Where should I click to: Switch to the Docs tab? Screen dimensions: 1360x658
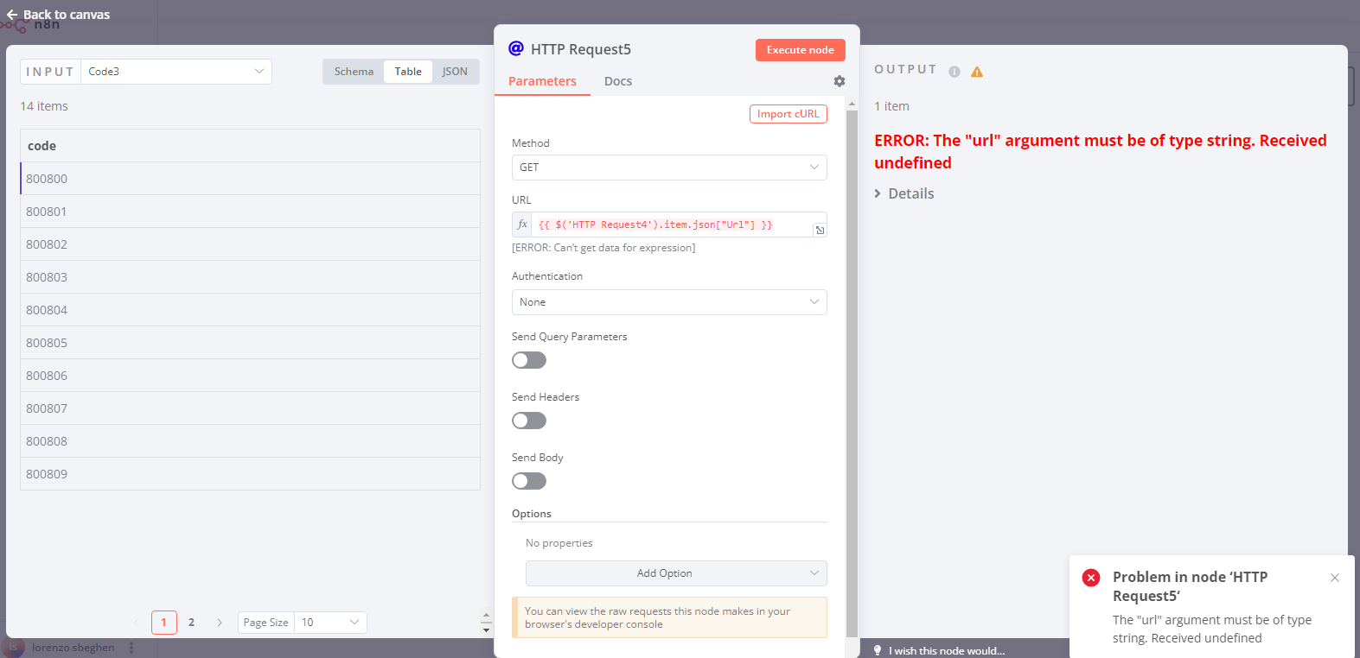point(618,81)
